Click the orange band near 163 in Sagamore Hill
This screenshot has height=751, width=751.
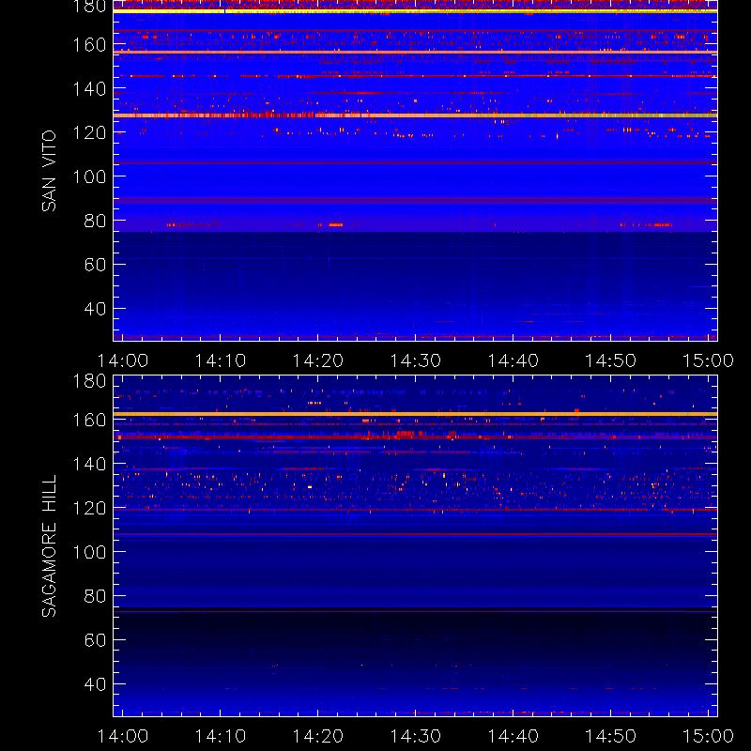point(415,414)
